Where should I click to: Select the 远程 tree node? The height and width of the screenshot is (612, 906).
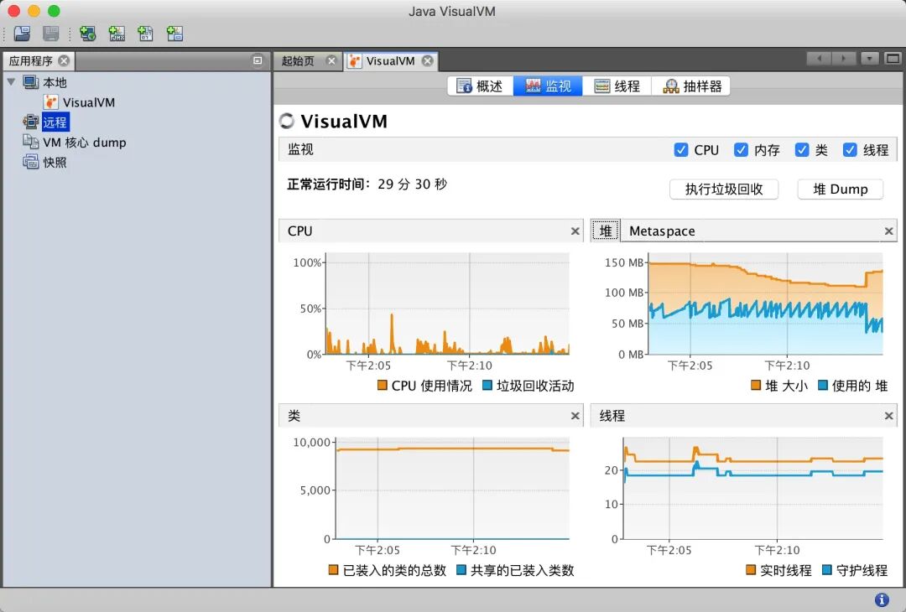[x=55, y=122]
